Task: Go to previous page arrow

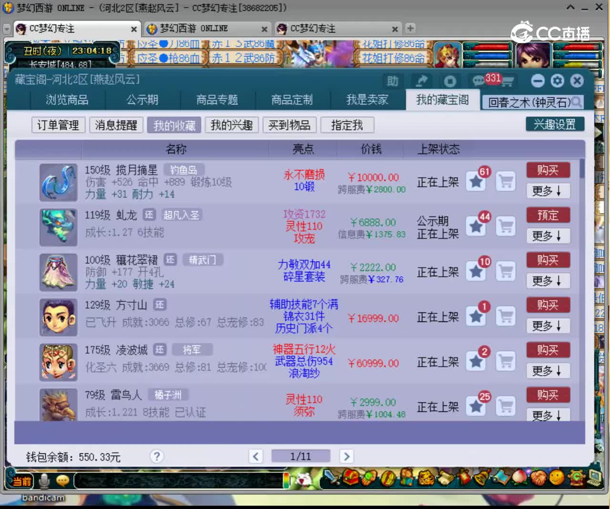Action: point(256,457)
